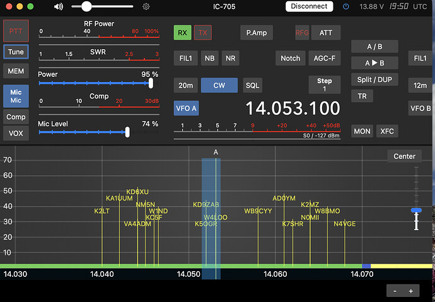Click the KD9ZAB spot on spectrum
Screen dimensions: 435x302
206,205
